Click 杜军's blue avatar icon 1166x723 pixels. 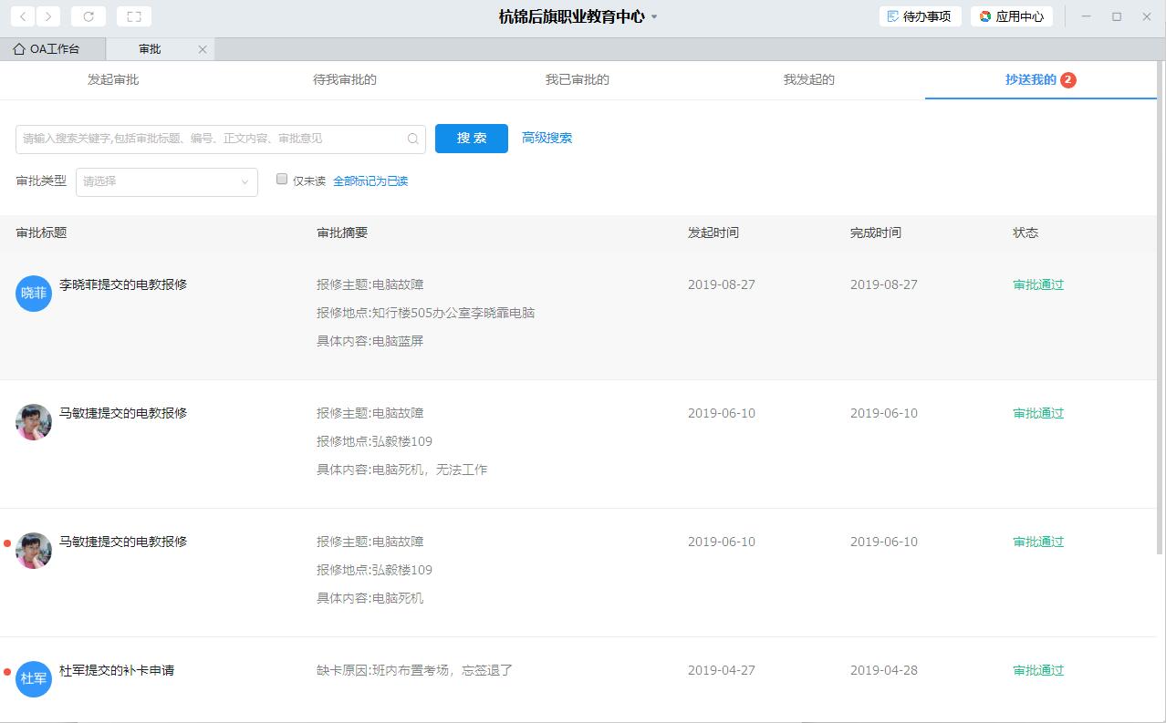click(34, 678)
